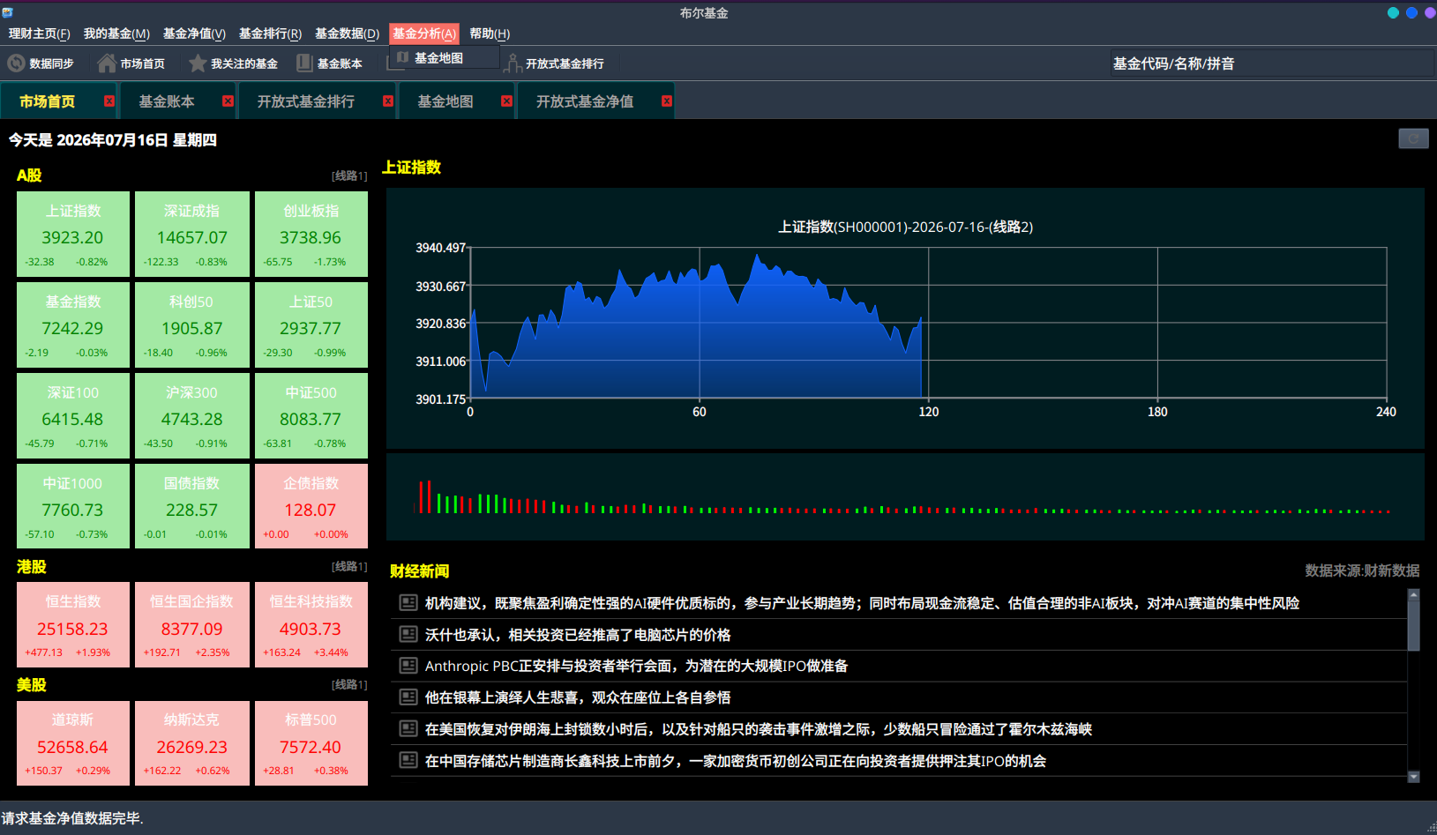Open the 基金排行(R) menu

tap(270, 34)
